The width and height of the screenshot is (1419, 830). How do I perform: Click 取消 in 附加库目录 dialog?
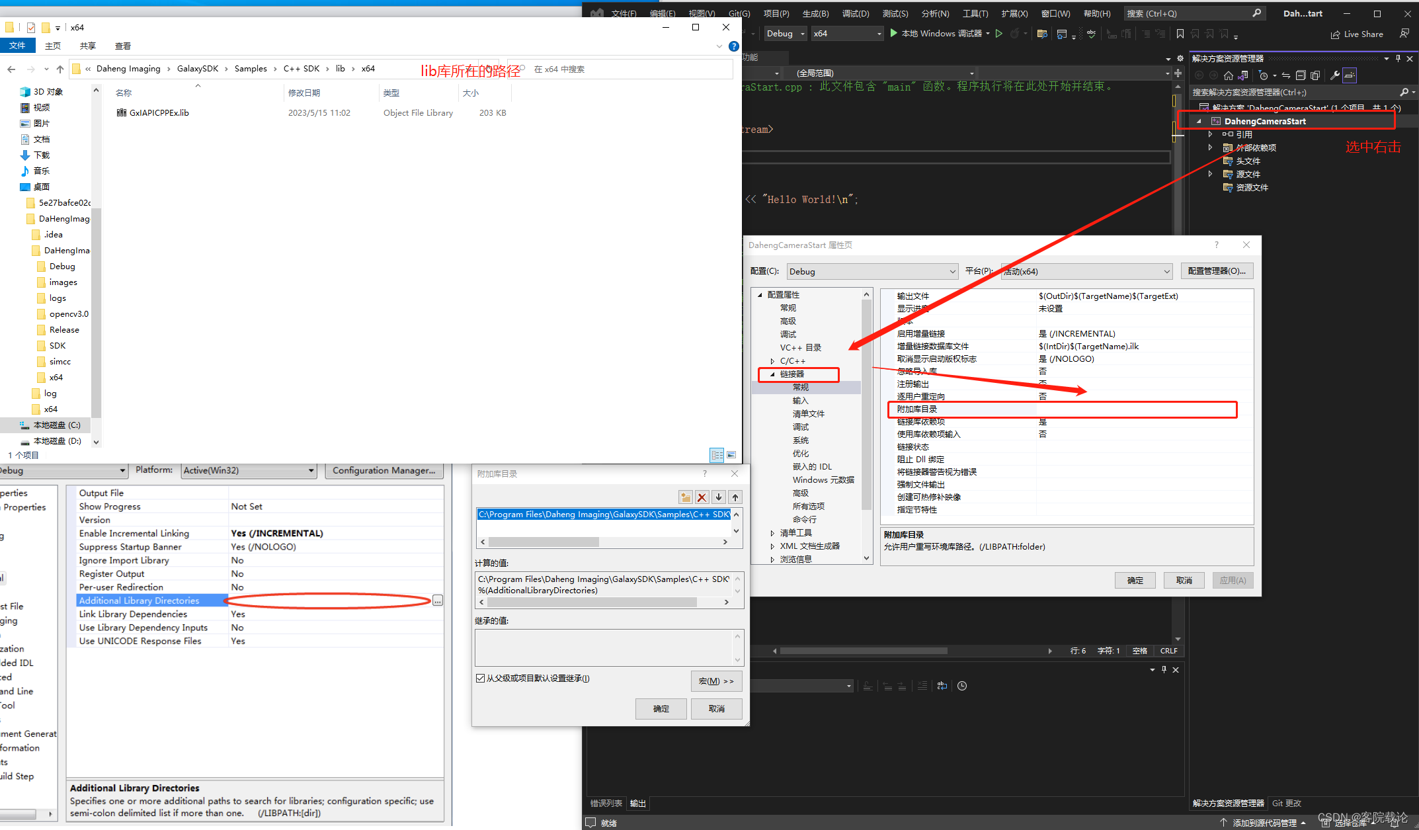(x=717, y=709)
